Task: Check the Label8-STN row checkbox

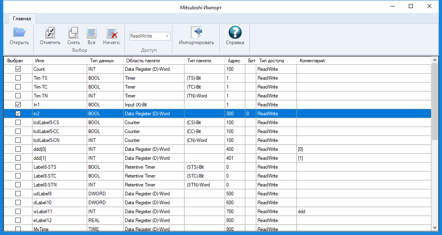Action: (x=18, y=185)
